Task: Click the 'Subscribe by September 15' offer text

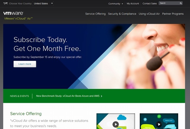Action: pyautogui.click(x=47, y=57)
